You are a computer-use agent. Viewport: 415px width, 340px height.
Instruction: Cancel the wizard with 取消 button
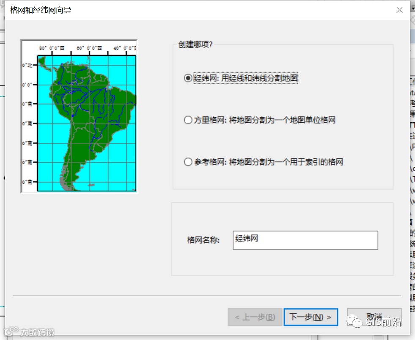click(374, 317)
